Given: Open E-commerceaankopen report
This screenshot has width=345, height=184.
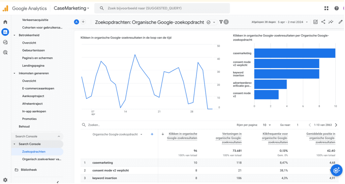Looking at the screenshot, I should coord(38,88).
